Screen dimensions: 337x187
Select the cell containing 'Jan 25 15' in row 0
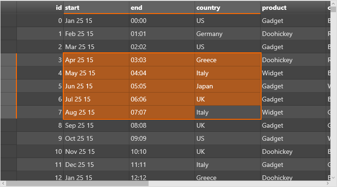pyautogui.click(x=96, y=21)
